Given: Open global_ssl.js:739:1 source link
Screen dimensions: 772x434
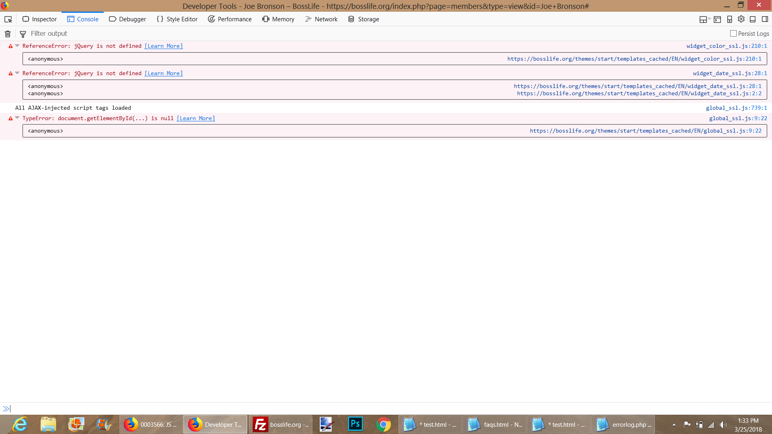Looking at the screenshot, I should [x=736, y=108].
